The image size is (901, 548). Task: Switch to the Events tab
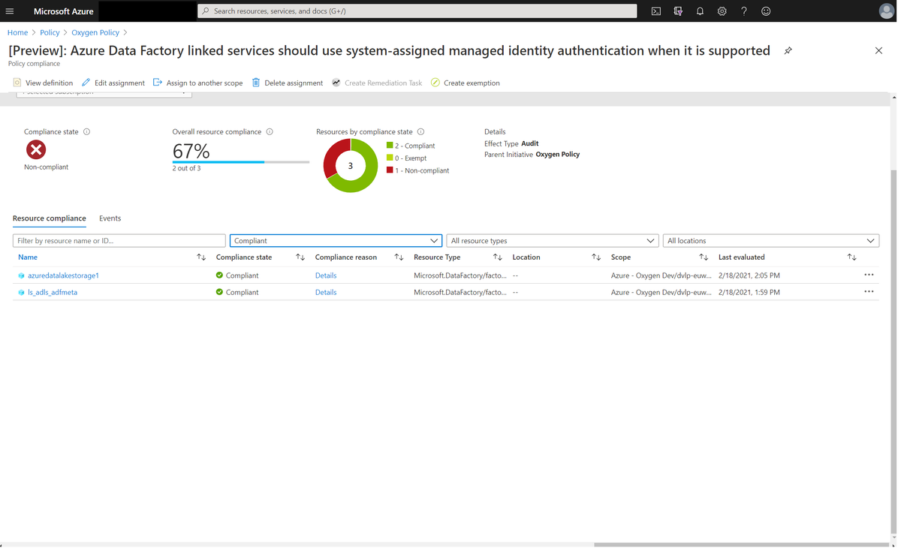click(x=110, y=218)
